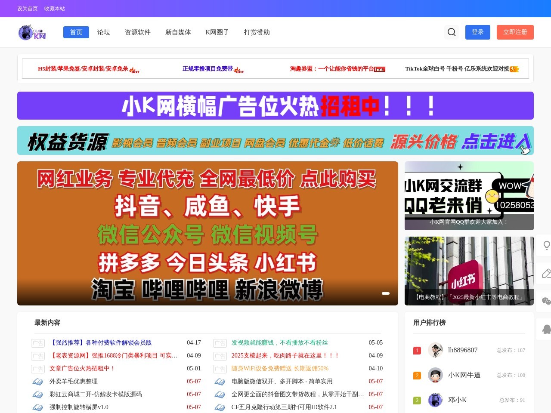Image resolution: width=551 pixels, height=413 pixels.
Task: Click the 权益货源 banner
Action: (x=275, y=141)
